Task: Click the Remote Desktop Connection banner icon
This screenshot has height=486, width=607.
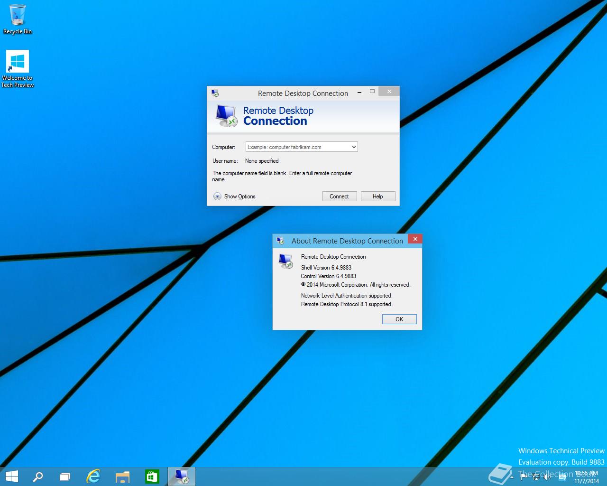Action: (226, 116)
